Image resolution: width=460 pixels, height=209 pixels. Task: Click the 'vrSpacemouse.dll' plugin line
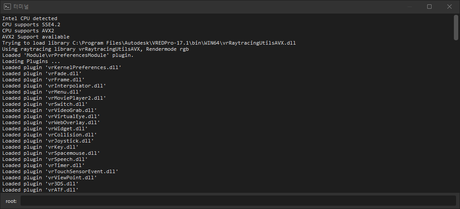(51, 153)
